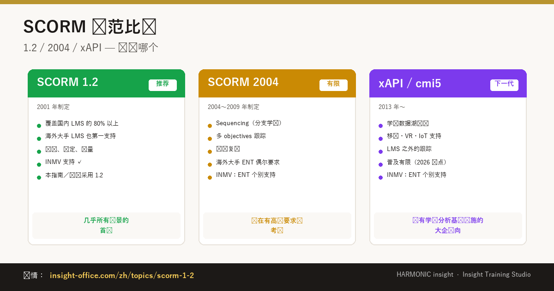The image size is (554, 291).
Task: Click the subtitle '1.2 / 2004 / xAPI'
Action: pyautogui.click(x=91, y=48)
